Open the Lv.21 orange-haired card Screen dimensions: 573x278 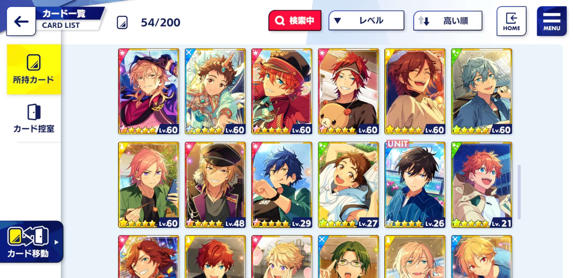(481, 185)
